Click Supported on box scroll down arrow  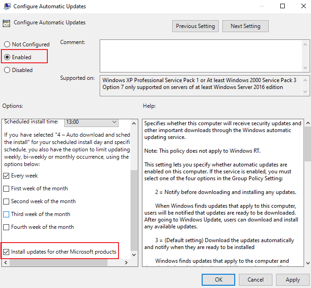[x=305, y=92]
